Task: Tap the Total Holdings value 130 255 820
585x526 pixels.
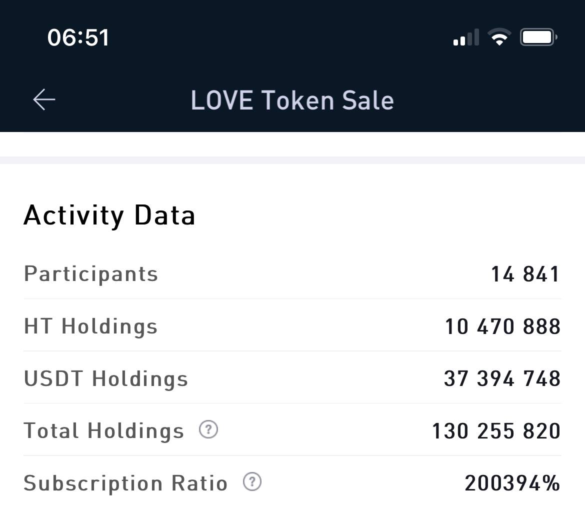Action: tap(496, 431)
